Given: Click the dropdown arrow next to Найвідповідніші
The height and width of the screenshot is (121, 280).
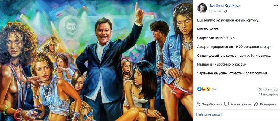Looking at the screenshot, I should [x=222, y=114].
